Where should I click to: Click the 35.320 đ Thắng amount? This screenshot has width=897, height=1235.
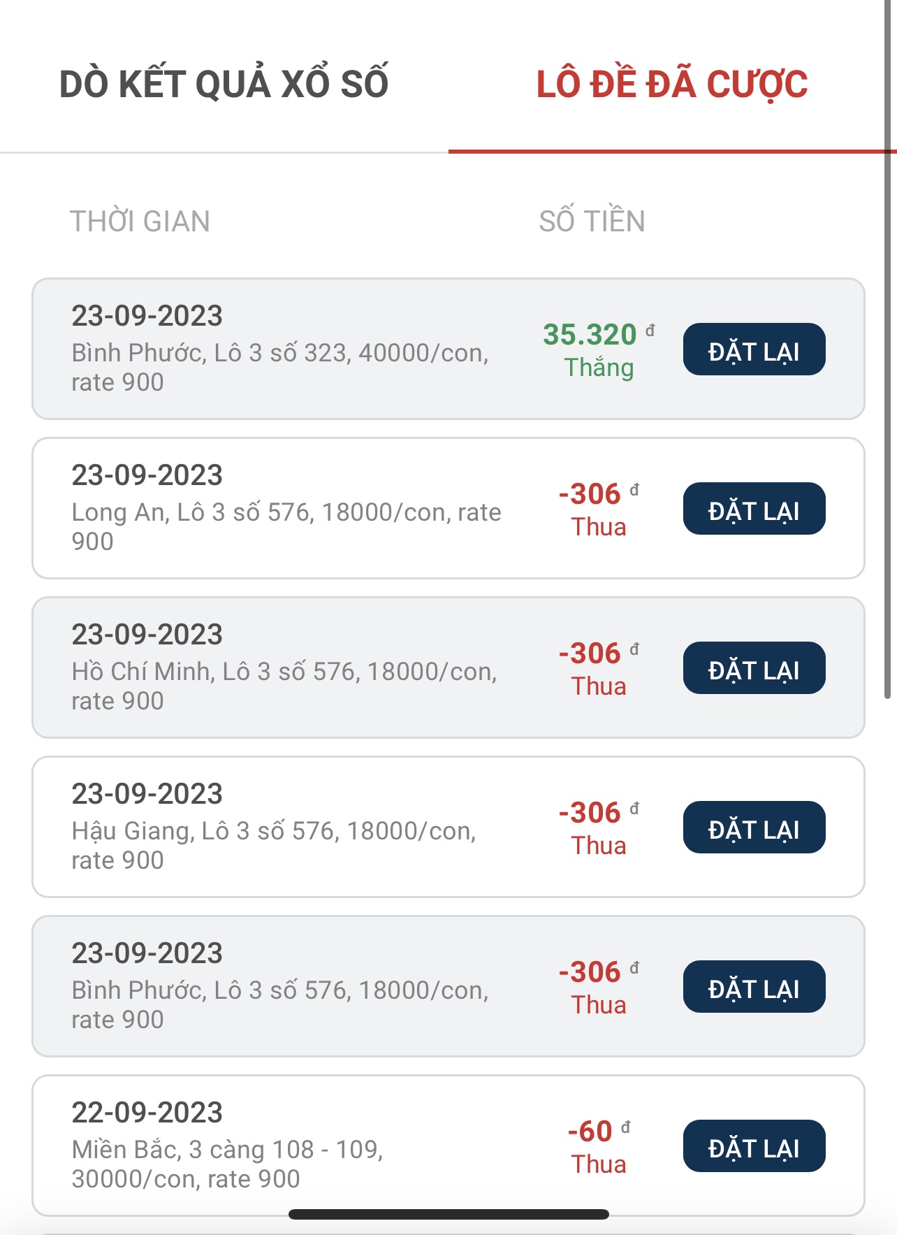(x=599, y=349)
